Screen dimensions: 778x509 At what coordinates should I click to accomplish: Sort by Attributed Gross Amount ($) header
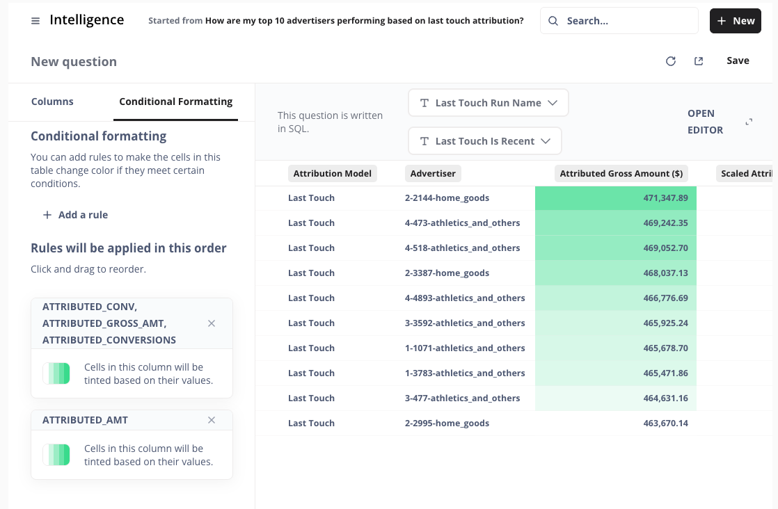pos(621,174)
